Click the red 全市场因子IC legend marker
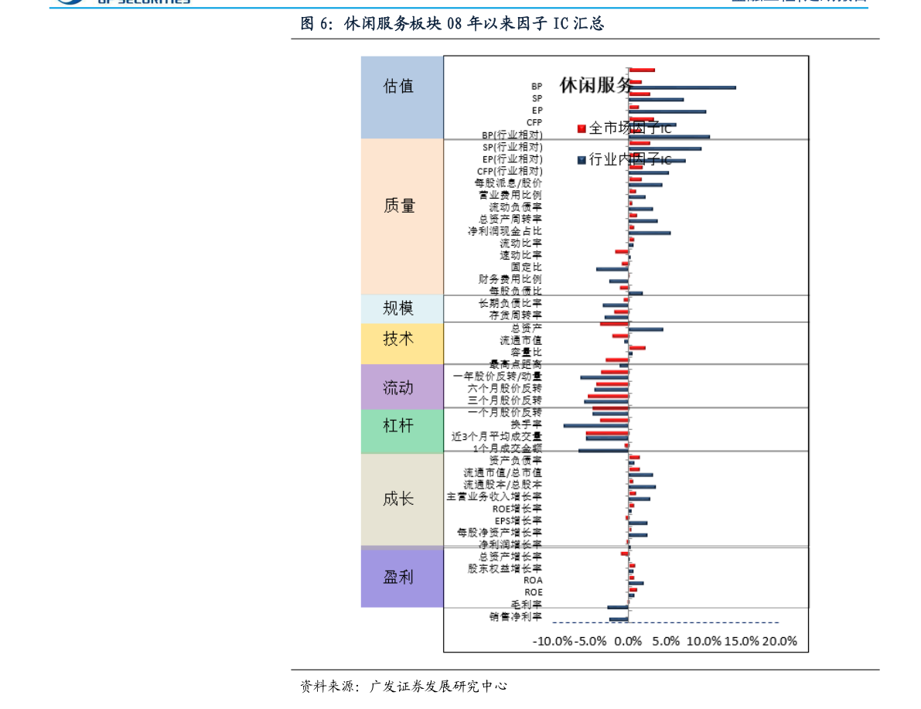 [x=582, y=128]
